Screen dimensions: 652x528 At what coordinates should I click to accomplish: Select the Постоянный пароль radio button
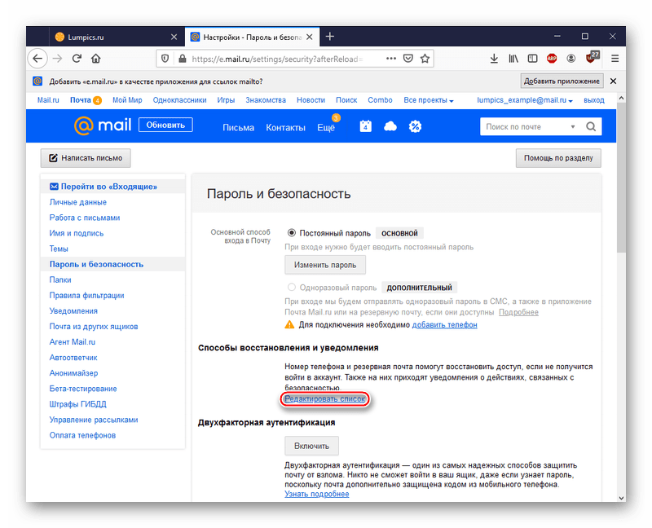293,231
